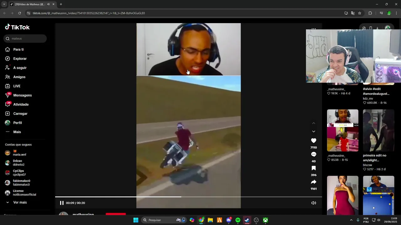Click '#alvin #edit #amordealuguel...' caption

pos(376,91)
